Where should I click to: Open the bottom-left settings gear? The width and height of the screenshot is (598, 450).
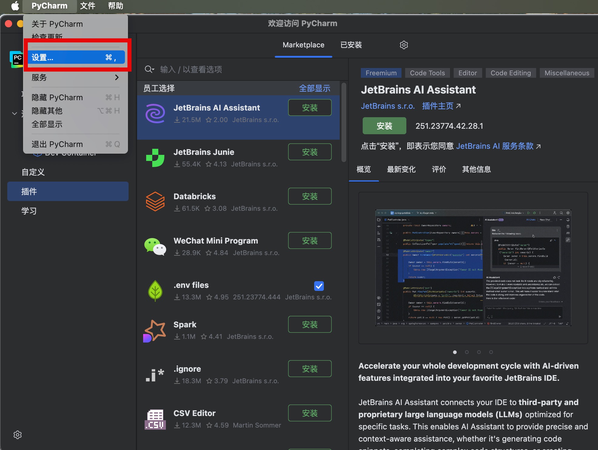(x=18, y=435)
